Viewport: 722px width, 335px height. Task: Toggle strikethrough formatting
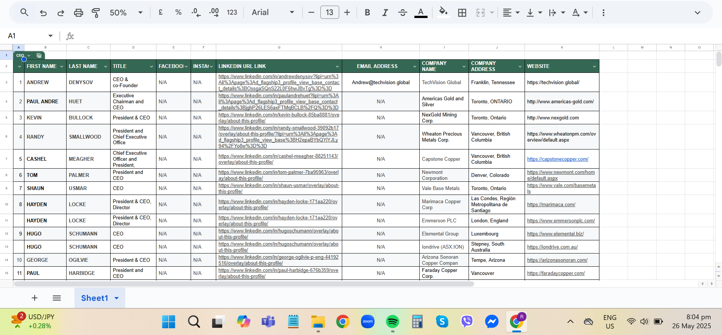click(403, 13)
